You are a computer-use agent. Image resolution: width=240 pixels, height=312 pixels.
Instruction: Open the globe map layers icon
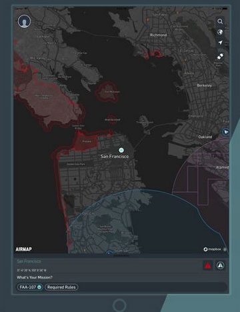pyautogui.click(x=220, y=32)
